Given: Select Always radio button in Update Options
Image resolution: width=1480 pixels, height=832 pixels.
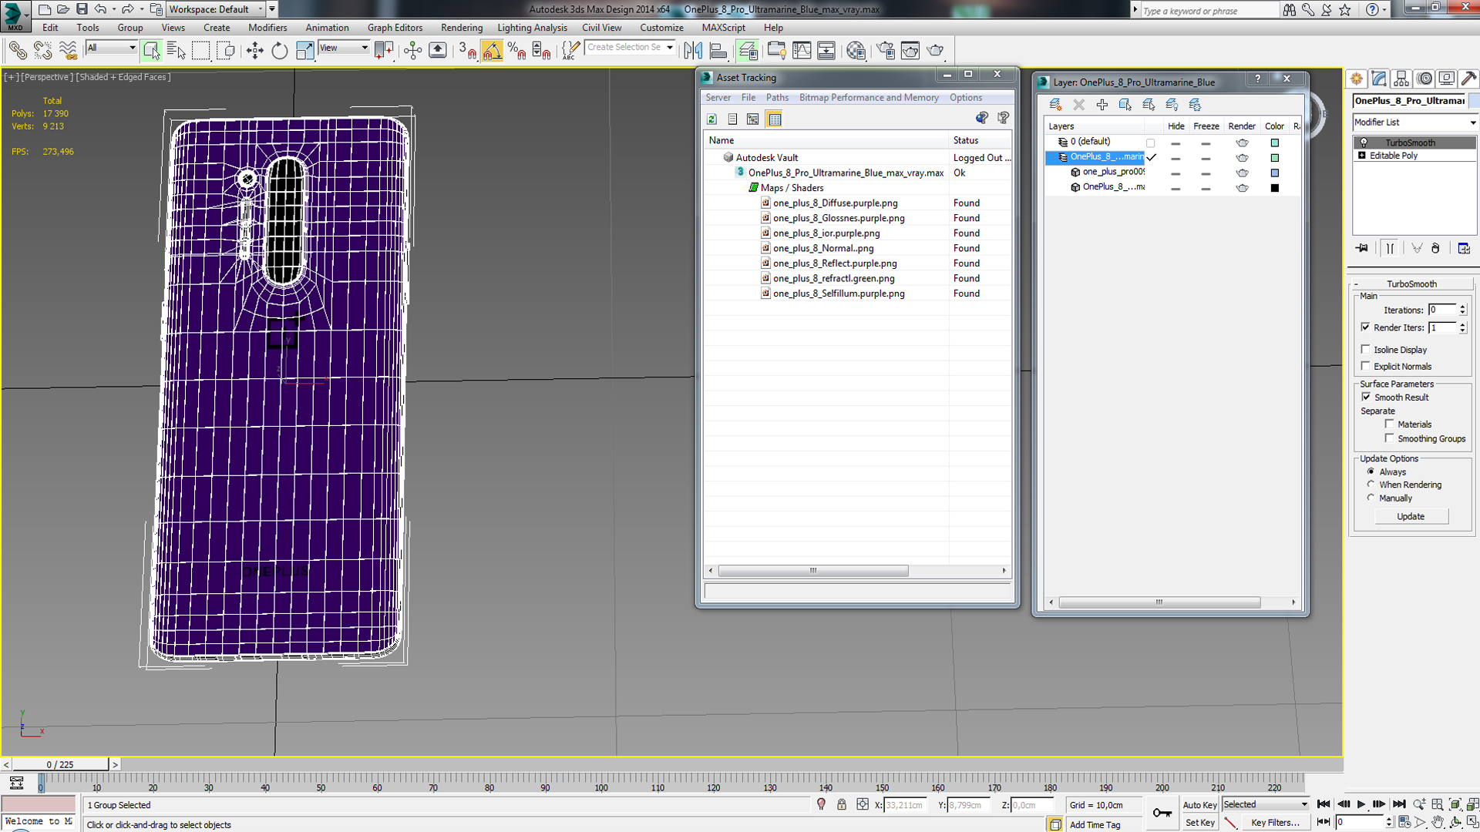Looking at the screenshot, I should [1372, 471].
